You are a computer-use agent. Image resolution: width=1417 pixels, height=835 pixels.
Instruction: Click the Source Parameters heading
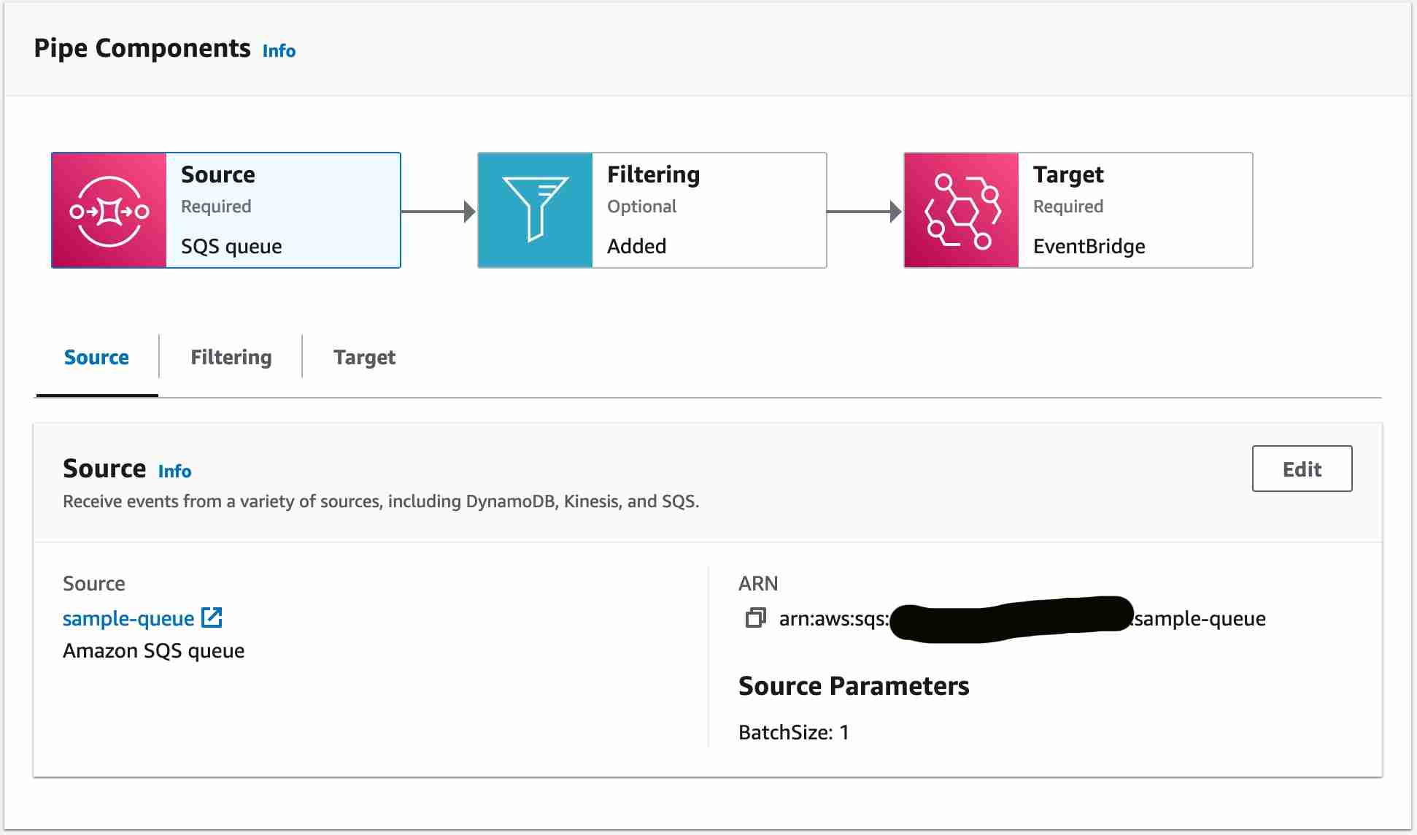click(x=854, y=685)
